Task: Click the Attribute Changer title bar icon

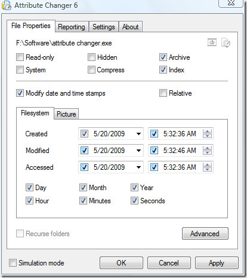Action: (6, 5)
